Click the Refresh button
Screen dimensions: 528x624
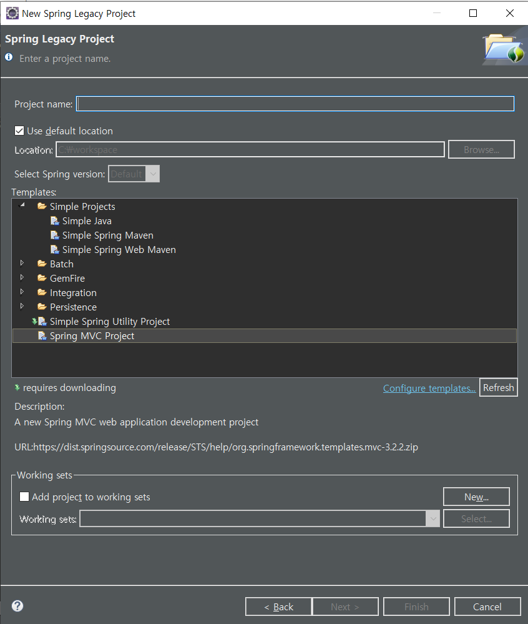tap(499, 387)
